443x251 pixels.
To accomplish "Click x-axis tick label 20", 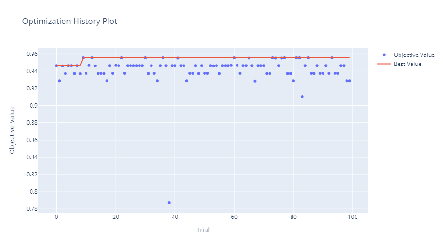I will [116, 218].
